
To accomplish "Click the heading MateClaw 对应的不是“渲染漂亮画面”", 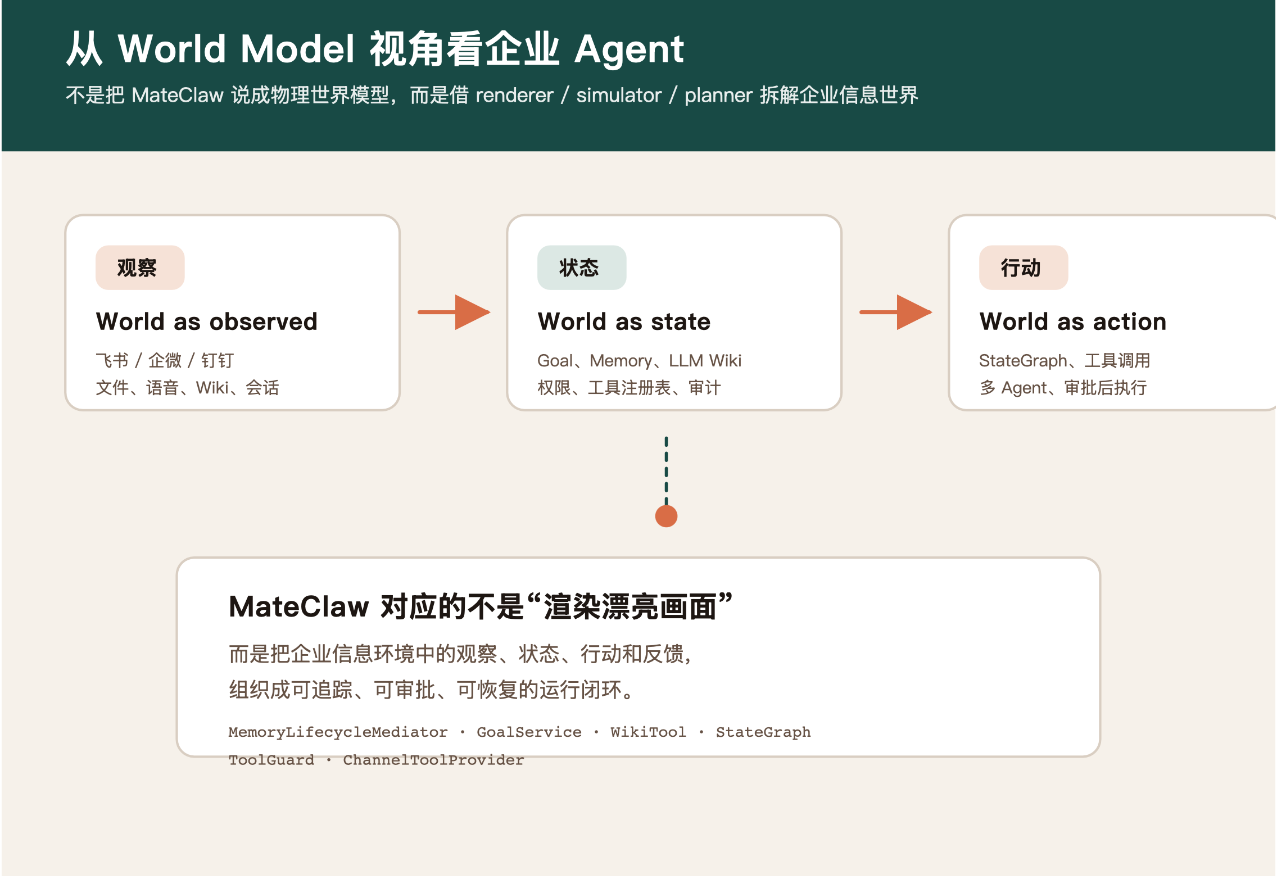I will tap(481, 607).
